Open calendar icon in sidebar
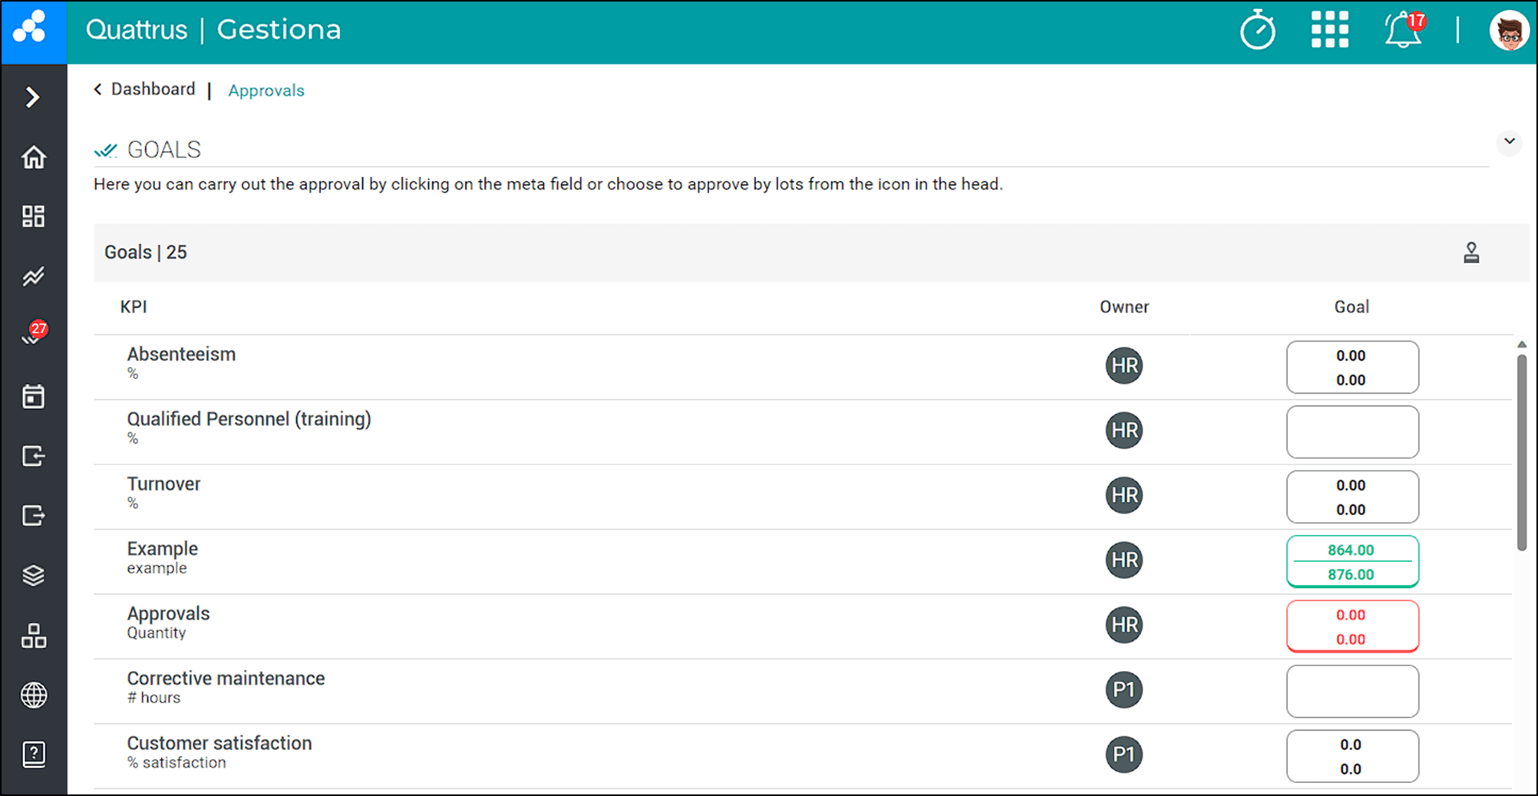1538x796 pixels. pyautogui.click(x=34, y=396)
